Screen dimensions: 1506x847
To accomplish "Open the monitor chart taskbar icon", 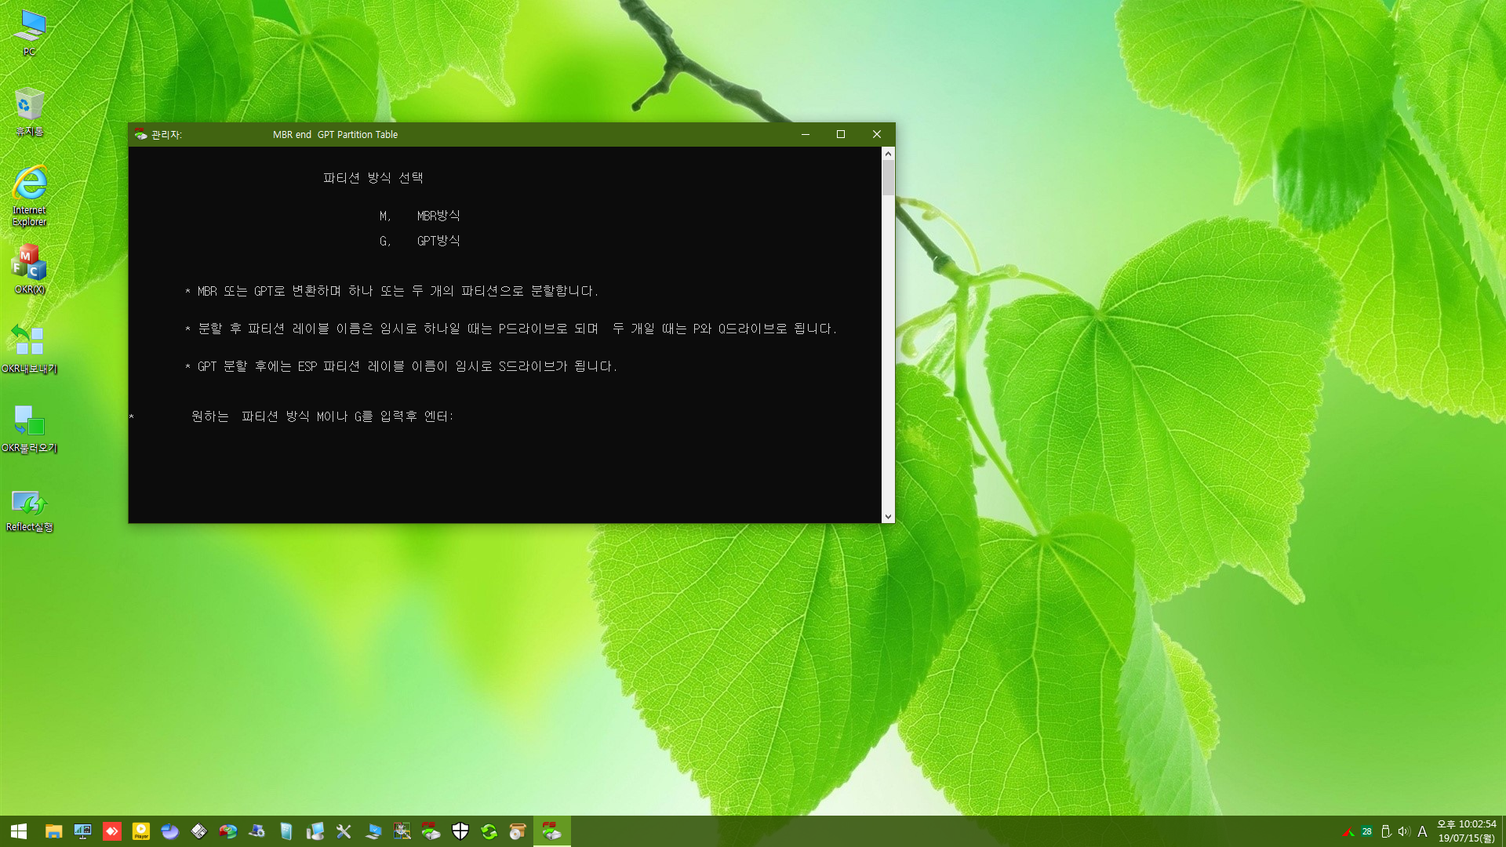I will pos(82,831).
